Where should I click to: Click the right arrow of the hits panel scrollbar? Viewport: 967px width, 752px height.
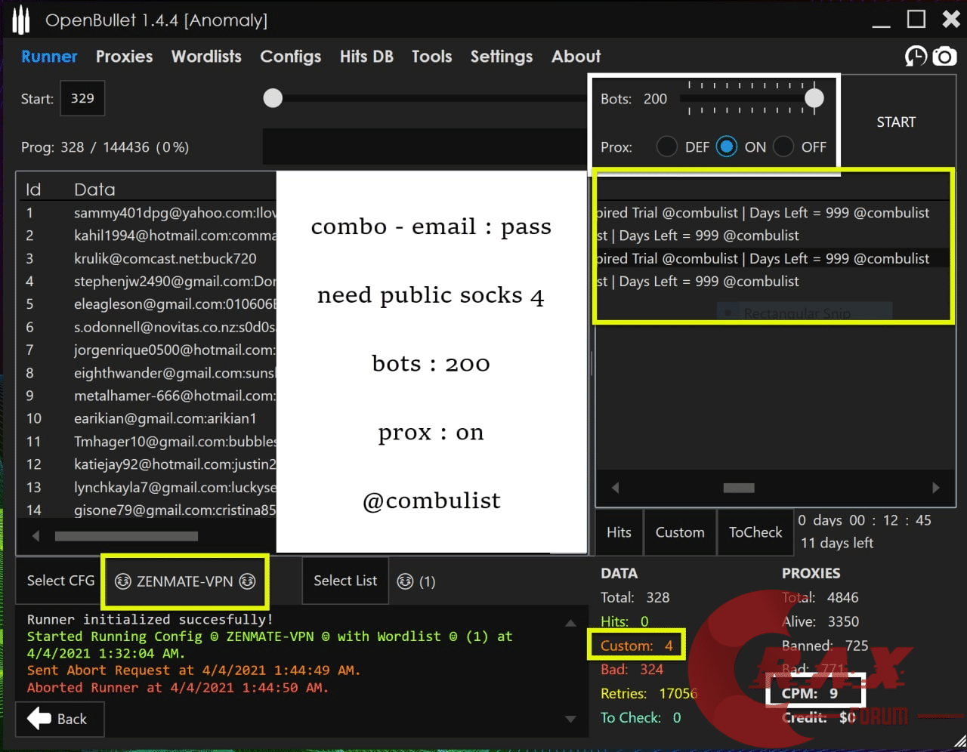point(936,488)
